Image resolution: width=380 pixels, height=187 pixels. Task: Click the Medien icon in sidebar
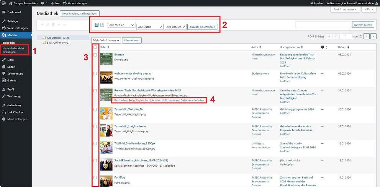3,35
